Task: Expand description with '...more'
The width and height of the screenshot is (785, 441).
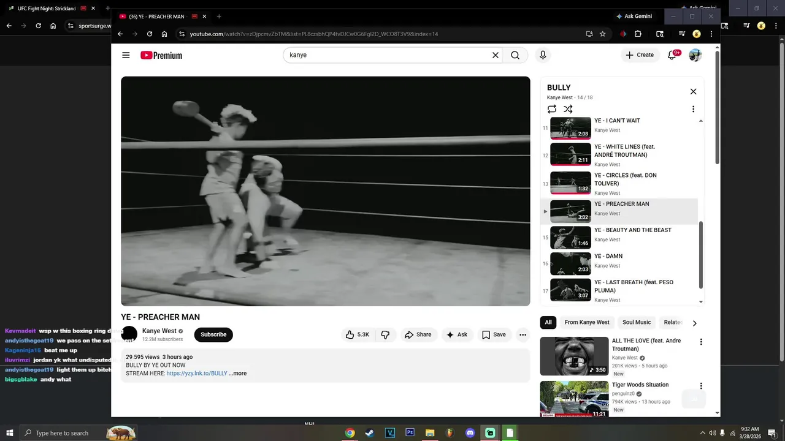Action: (238, 373)
